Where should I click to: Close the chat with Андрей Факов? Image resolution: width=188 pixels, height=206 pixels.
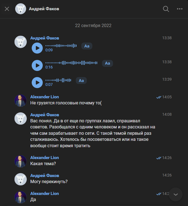click(x=7, y=9)
